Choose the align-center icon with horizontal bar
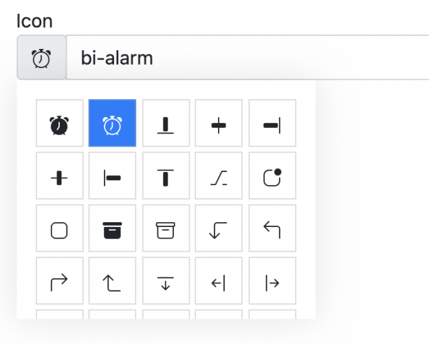This screenshot has width=429, height=344. tap(219, 123)
